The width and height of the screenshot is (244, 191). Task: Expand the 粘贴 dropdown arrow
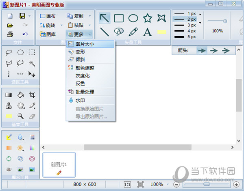89,25
